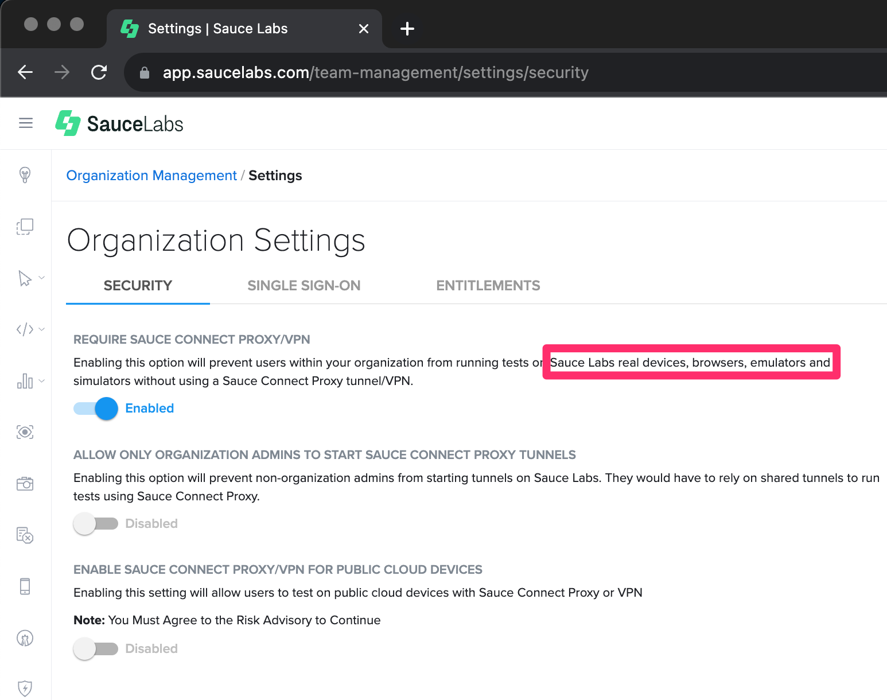The height and width of the screenshot is (700, 887).
Task: Click the browser address bar URL
Action: point(376,73)
